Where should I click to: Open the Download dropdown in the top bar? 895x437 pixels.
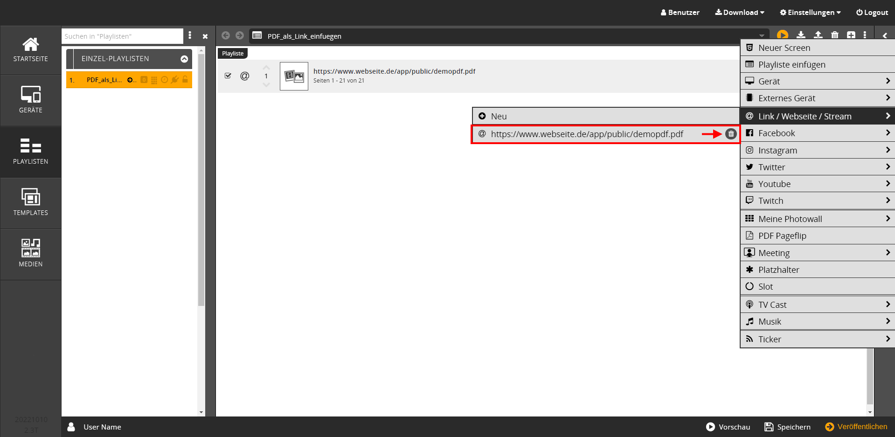[x=740, y=13]
